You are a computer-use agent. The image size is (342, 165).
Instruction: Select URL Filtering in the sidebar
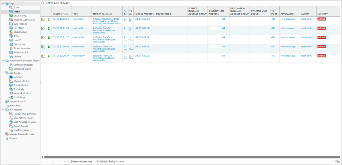pyautogui.click(x=20, y=16)
